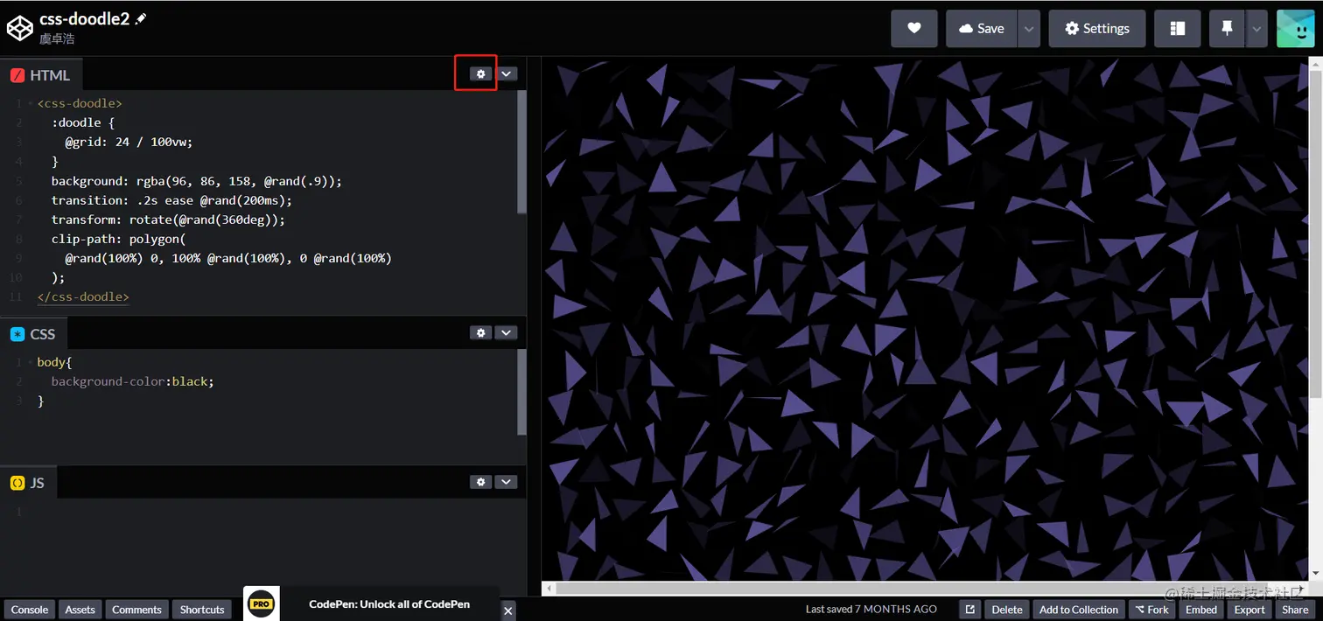Open JS editor settings gear
The width and height of the screenshot is (1323, 621).
pos(480,482)
